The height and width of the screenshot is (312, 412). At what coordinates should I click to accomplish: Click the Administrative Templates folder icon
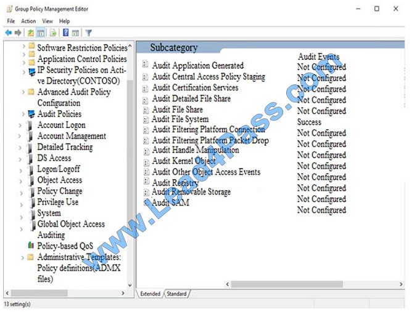(x=30, y=257)
